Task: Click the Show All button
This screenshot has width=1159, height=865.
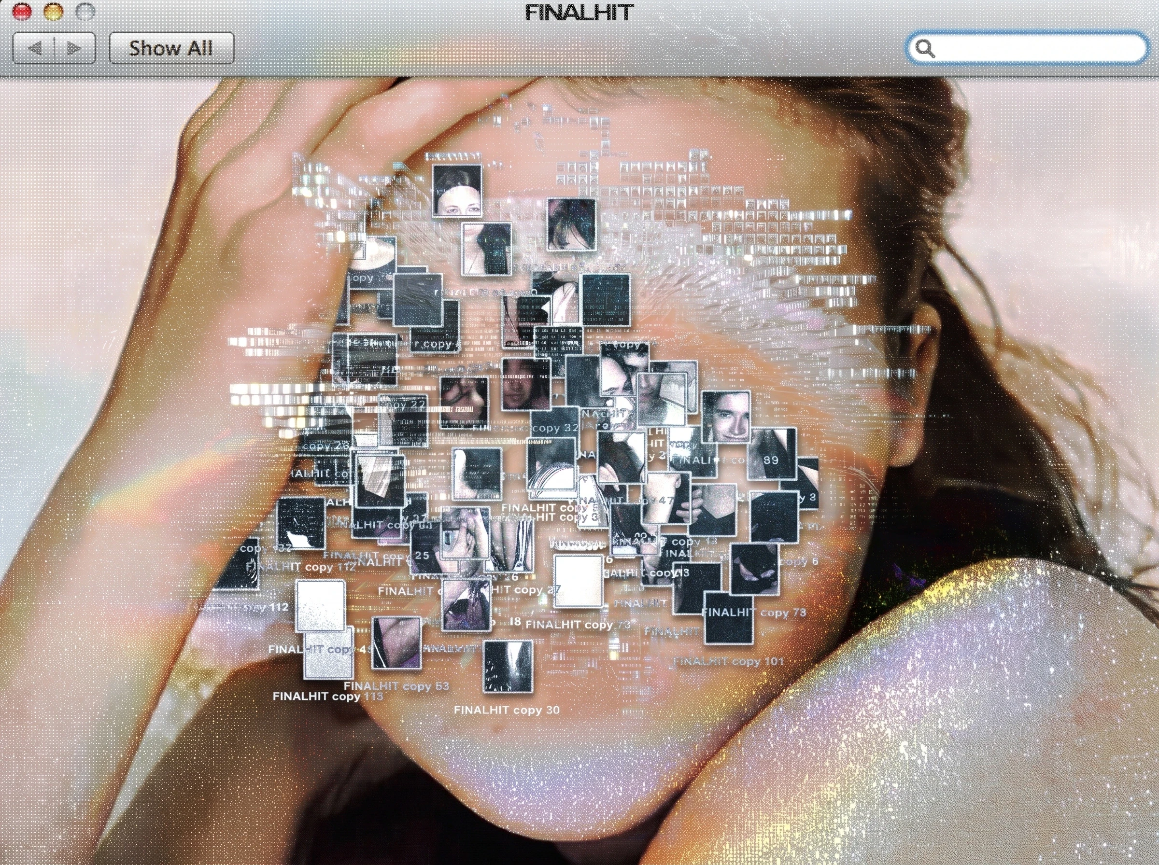Action: pyautogui.click(x=171, y=48)
